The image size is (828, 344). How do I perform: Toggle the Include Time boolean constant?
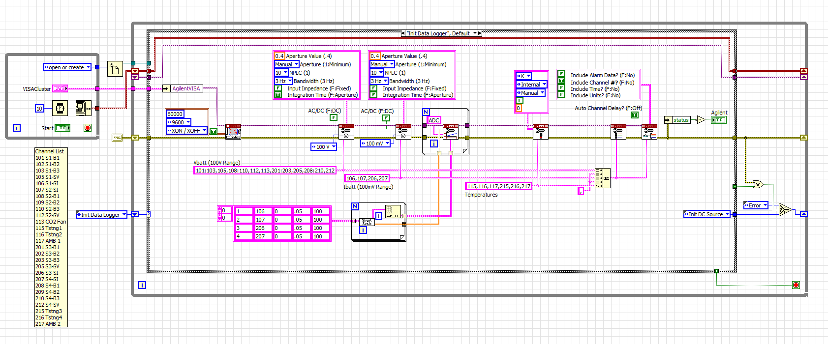click(x=561, y=87)
